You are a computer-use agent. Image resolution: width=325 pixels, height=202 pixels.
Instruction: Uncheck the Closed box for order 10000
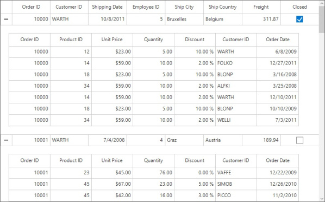[x=299, y=19]
